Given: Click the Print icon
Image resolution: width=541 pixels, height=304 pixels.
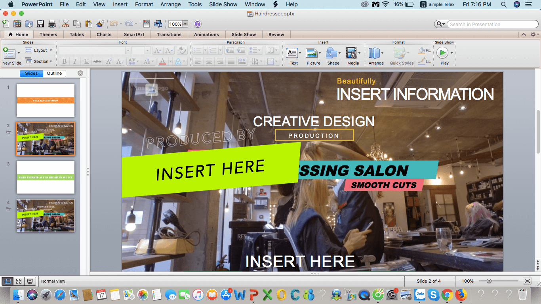Looking at the screenshot, I should [x=51, y=24].
